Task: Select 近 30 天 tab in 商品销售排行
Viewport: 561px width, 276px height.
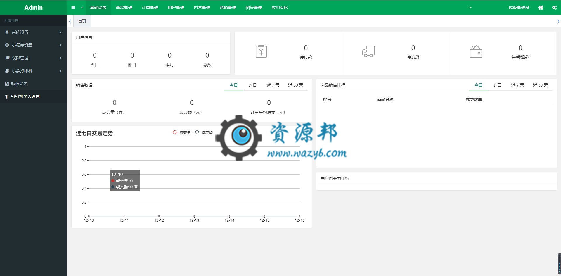Action: pyautogui.click(x=540, y=85)
